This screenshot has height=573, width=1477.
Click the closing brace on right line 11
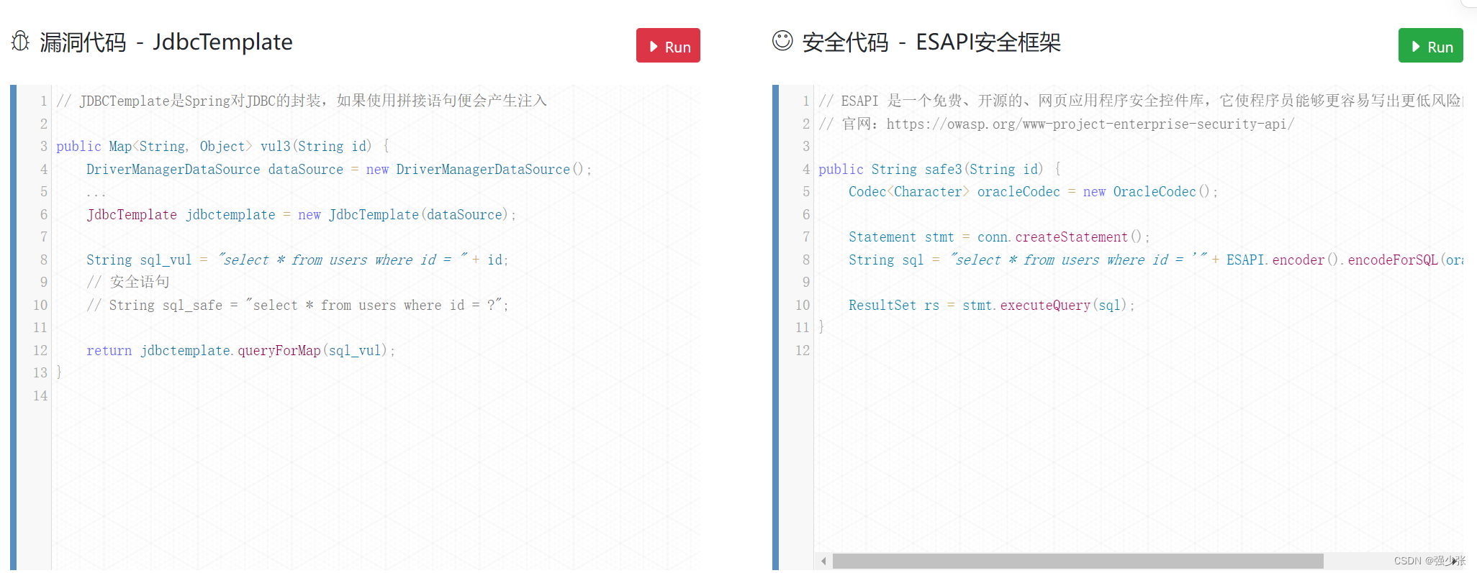click(x=821, y=327)
